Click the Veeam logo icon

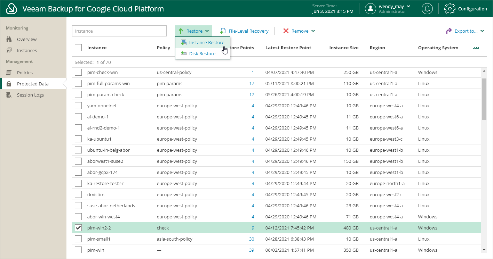pyautogui.click(x=11, y=9)
